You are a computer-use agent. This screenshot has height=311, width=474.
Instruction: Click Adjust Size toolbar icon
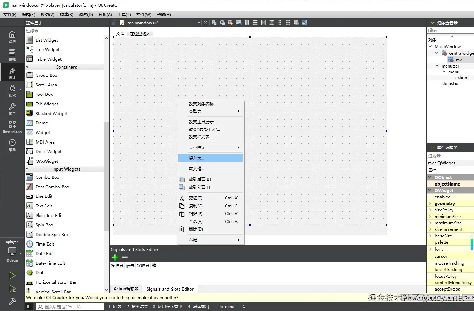pyautogui.click(x=304, y=23)
